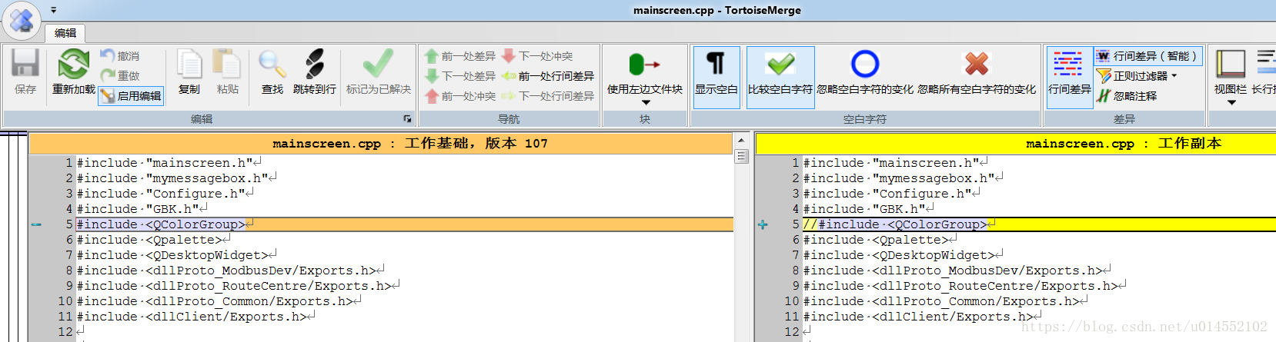Click the plus marker beside right line 5

763,224
